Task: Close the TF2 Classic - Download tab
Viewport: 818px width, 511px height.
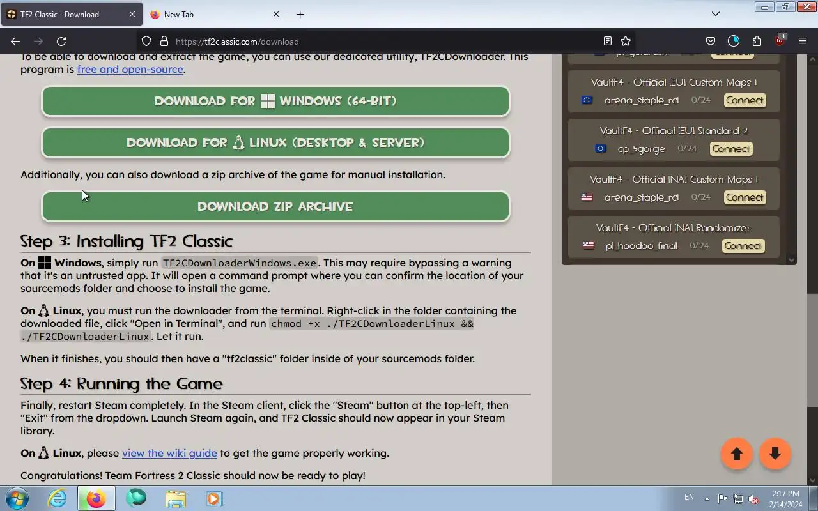Action: click(x=132, y=14)
